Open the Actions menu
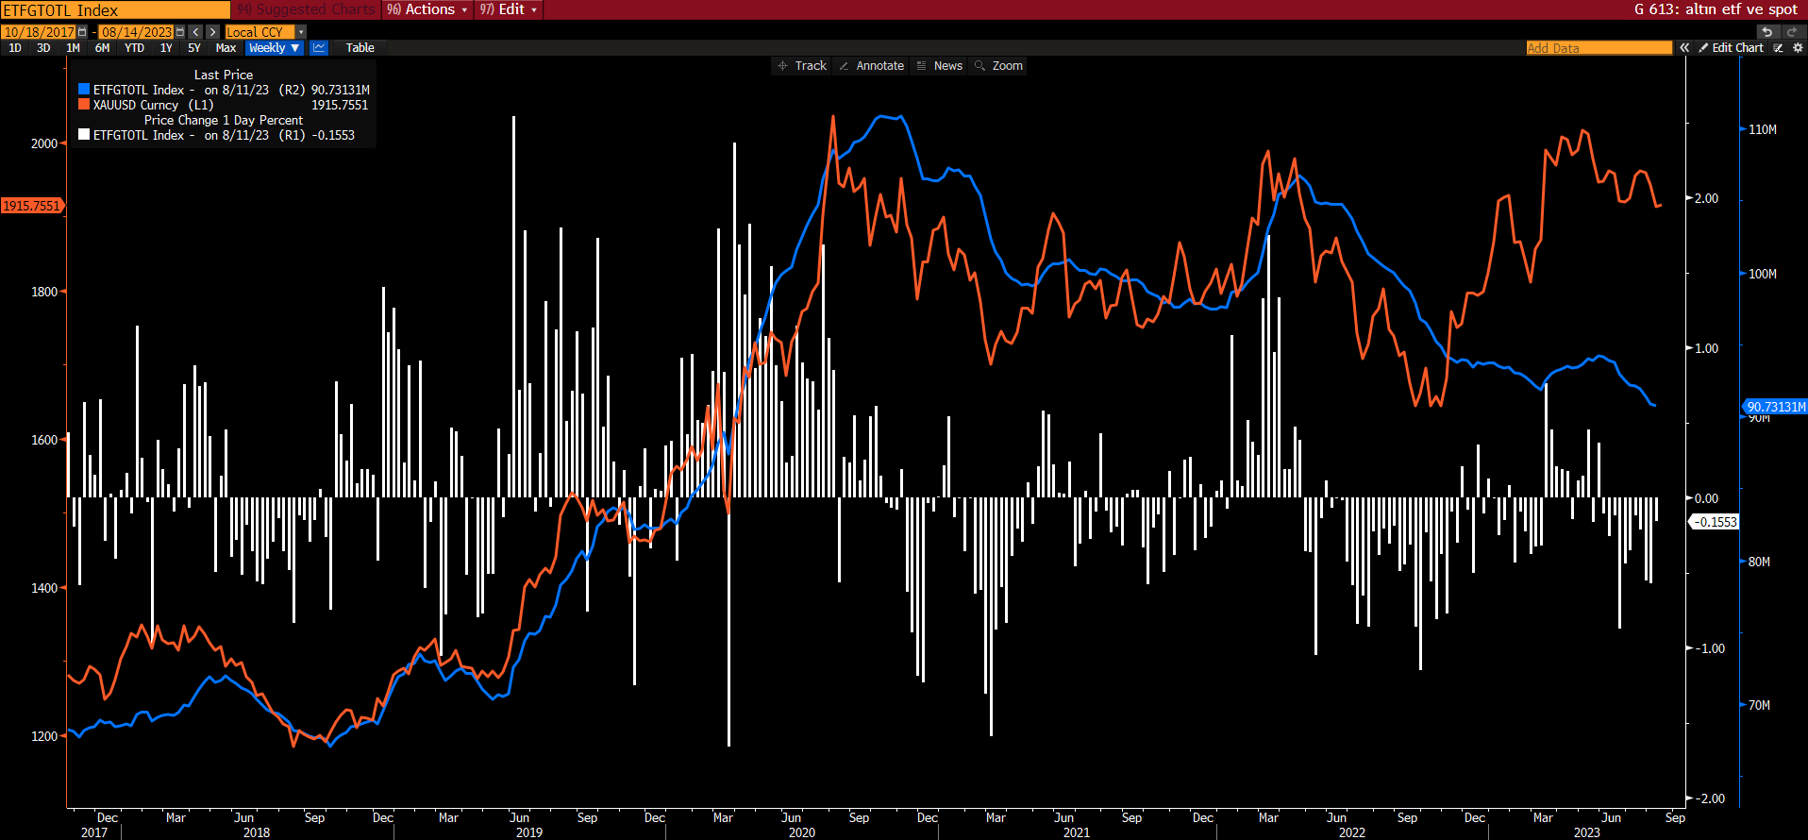Image resolution: width=1808 pixels, height=840 pixels. [x=427, y=9]
